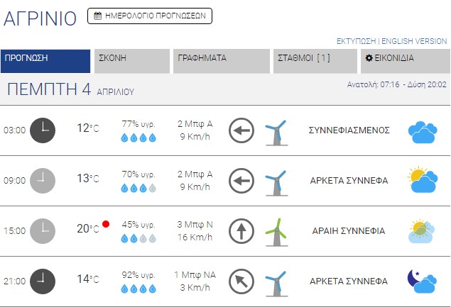The width and height of the screenshot is (451, 307).
Task: Switch to the ΓΡΑΦΗΜΑΤΑ tab
Action: [x=220, y=61]
